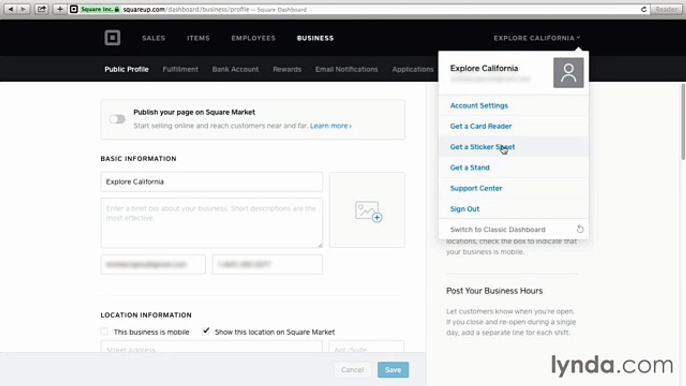Click the BASIC INFORMATION heading
The height and width of the screenshot is (386, 686).
138,159
